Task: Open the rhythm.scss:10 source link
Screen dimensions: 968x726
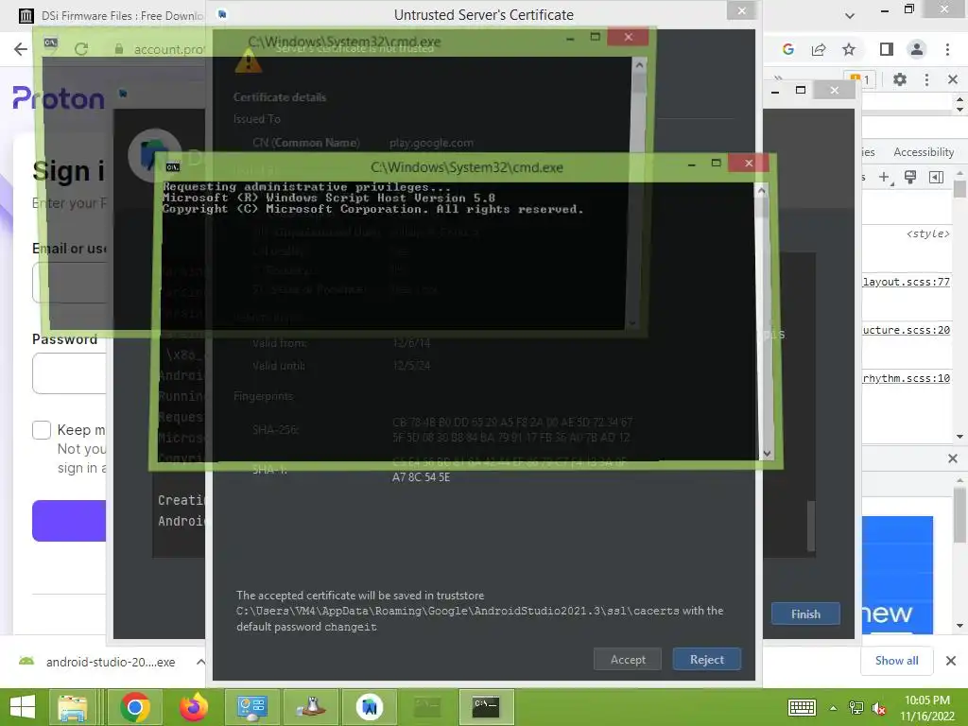Action: tap(907, 378)
